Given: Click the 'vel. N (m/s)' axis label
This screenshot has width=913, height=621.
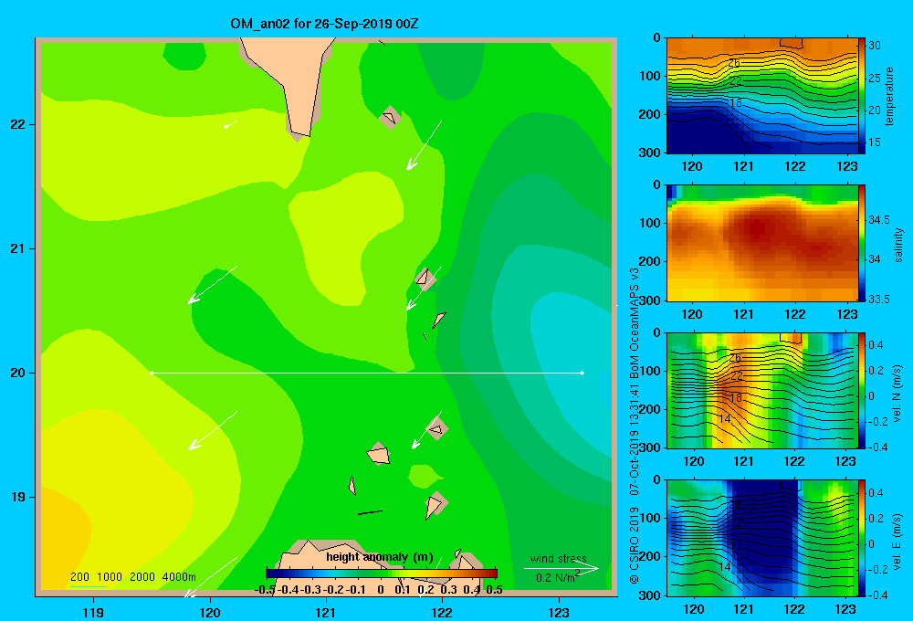Looking at the screenshot, I should click(x=897, y=394).
